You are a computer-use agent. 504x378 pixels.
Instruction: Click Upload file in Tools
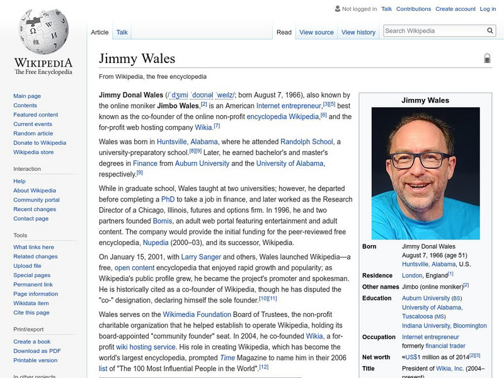27,266
